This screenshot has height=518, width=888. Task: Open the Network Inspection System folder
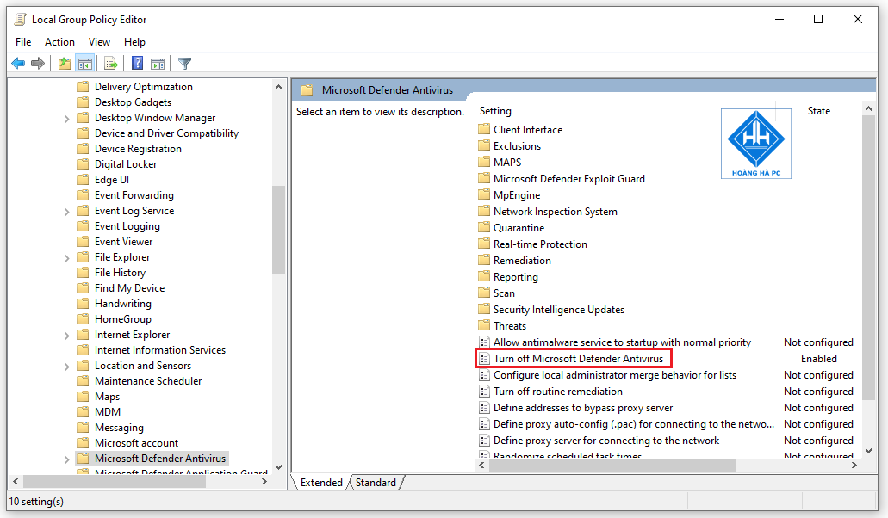(x=556, y=212)
